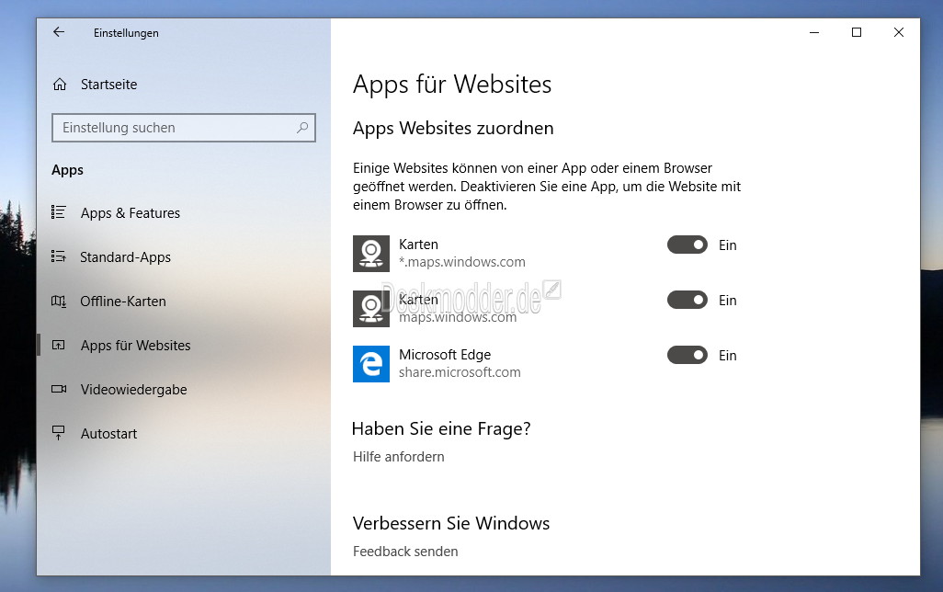This screenshot has width=943, height=592.
Task: Open Startseite
Action: [x=108, y=85]
